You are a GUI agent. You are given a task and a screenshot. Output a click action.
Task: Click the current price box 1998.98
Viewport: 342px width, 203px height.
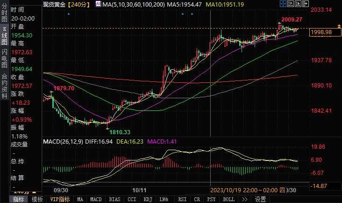tap(325, 32)
